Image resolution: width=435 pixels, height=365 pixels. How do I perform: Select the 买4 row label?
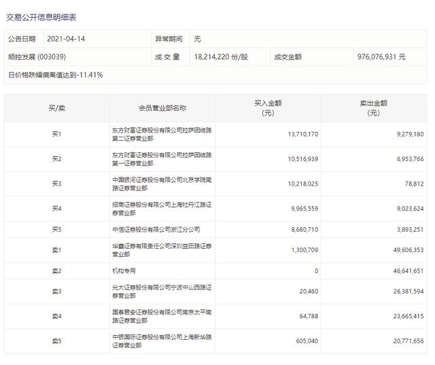click(56, 208)
